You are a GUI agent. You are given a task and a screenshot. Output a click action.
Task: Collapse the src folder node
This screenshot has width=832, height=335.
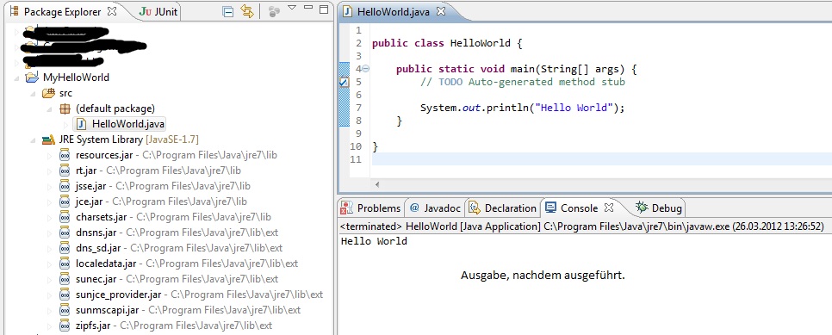(34, 94)
